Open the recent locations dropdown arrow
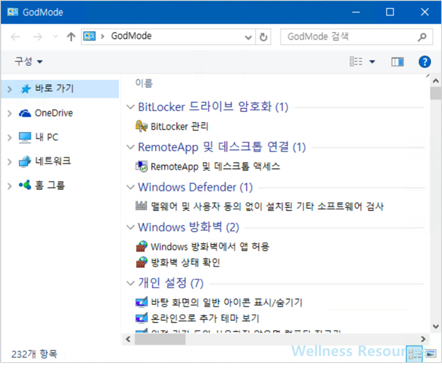 click(55, 36)
